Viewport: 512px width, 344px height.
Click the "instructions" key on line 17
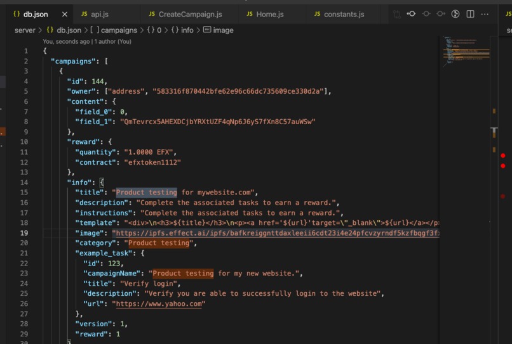pyautogui.click(x=104, y=213)
